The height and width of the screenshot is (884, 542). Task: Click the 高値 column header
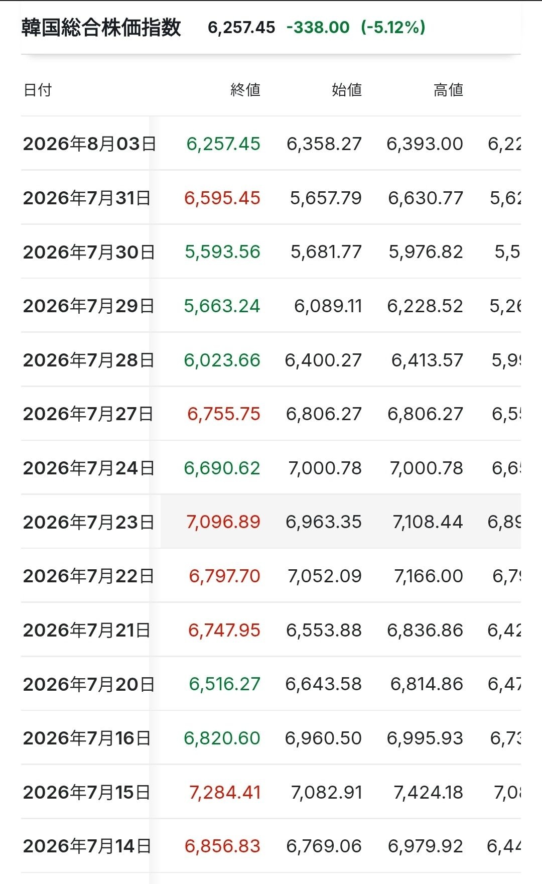(448, 90)
